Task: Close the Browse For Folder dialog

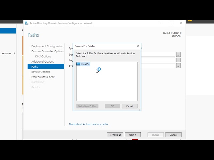Action: click(x=138, y=46)
